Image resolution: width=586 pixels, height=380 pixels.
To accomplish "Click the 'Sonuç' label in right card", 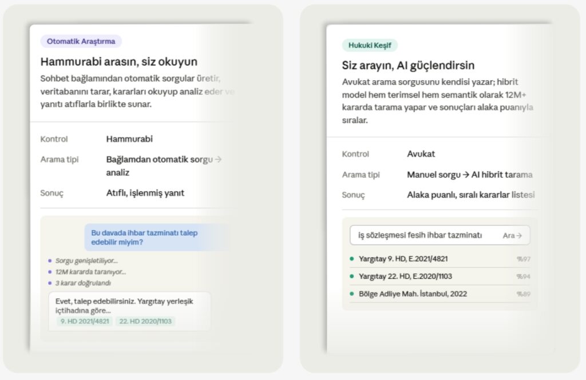I will point(353,195).
